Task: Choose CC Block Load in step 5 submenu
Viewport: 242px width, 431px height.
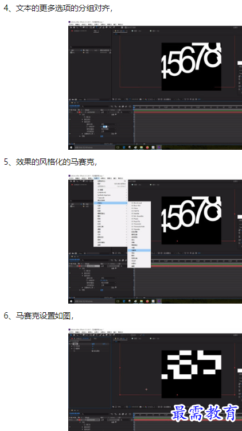Action: click(x=136, y=203)
